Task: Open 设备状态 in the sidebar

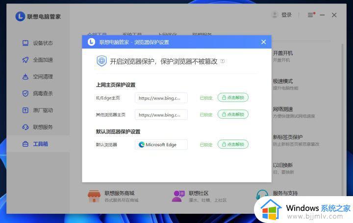Action: 38,43
